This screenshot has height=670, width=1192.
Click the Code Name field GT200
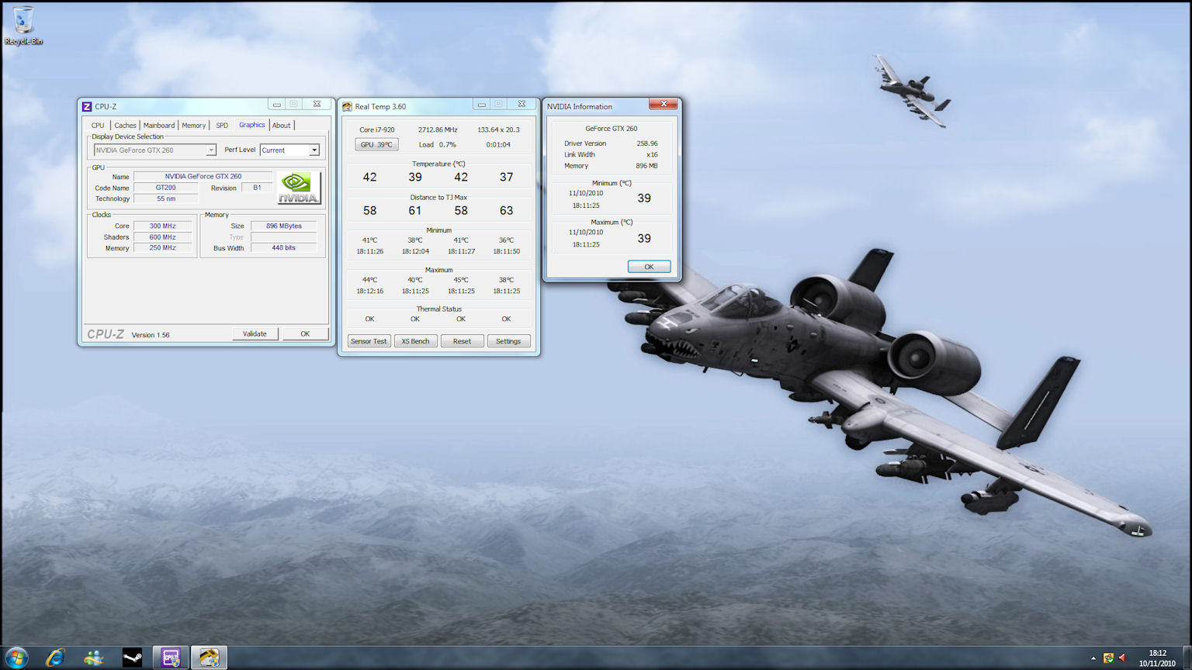(x=165, y=188)
